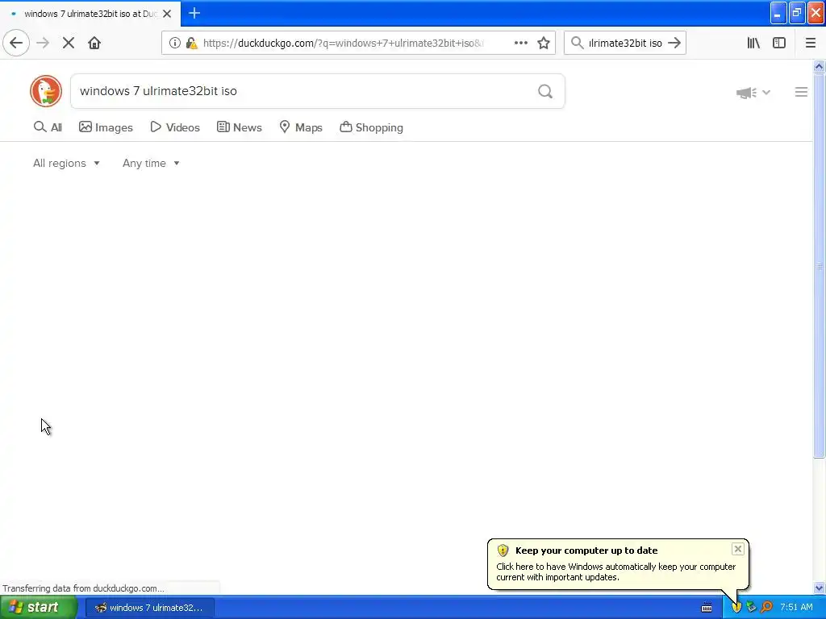Switch to News results

click(x=239, y=127)
